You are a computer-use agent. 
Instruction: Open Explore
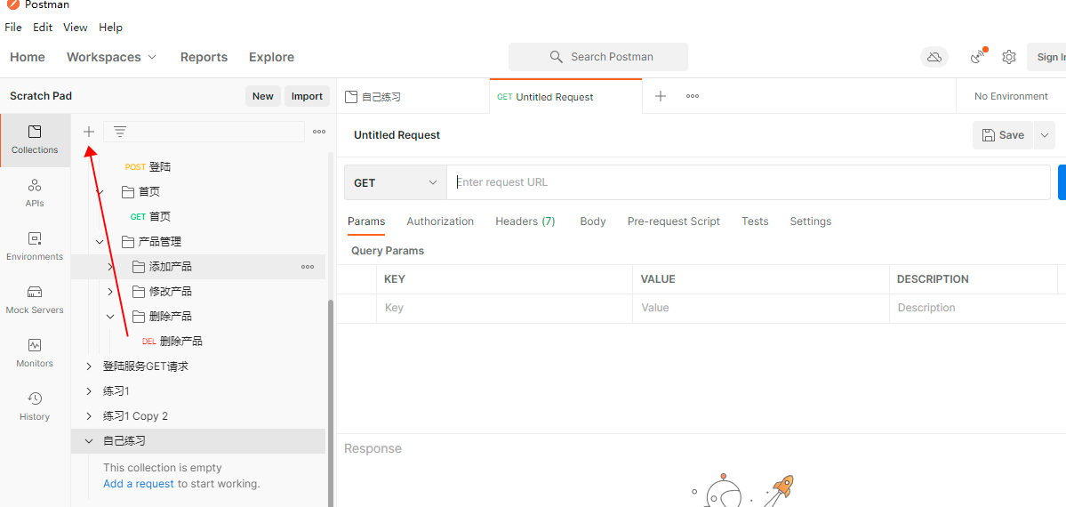[x=271, y=57]
